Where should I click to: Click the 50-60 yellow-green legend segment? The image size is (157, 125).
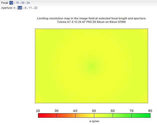tap(103, 115)
